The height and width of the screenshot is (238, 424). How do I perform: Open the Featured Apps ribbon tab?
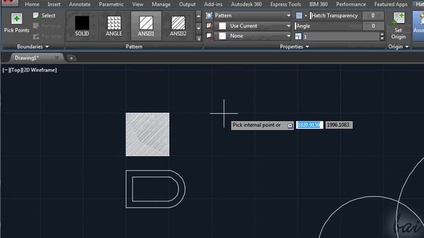pyautogui.click(x=391, y=5)
